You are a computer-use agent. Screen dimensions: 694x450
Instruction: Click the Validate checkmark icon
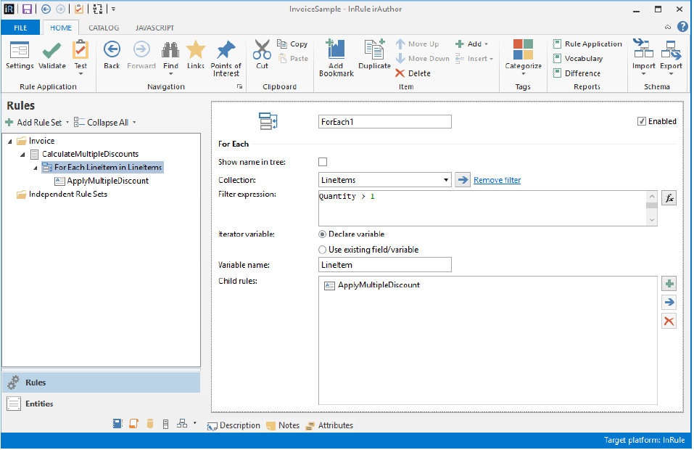[51, 51]
